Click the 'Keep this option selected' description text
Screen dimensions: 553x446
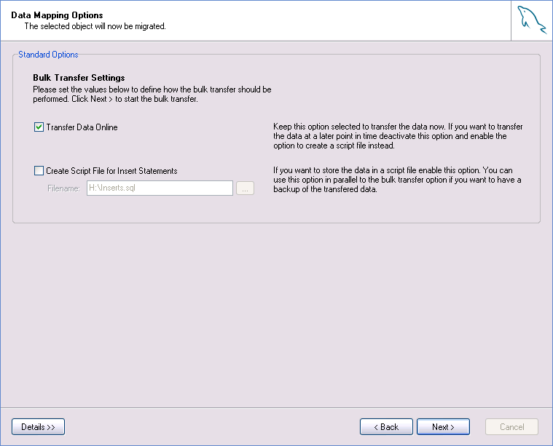pyautogui.click(x=398, y=136)
